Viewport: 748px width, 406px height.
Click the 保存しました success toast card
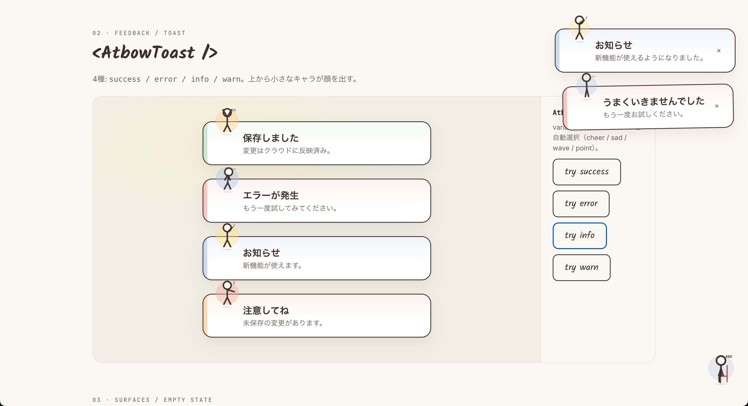click(x=317, y=143)
